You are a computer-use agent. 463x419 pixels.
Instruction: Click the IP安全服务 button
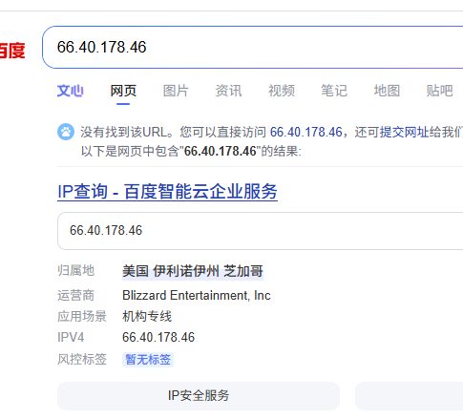tap(199, 396)
